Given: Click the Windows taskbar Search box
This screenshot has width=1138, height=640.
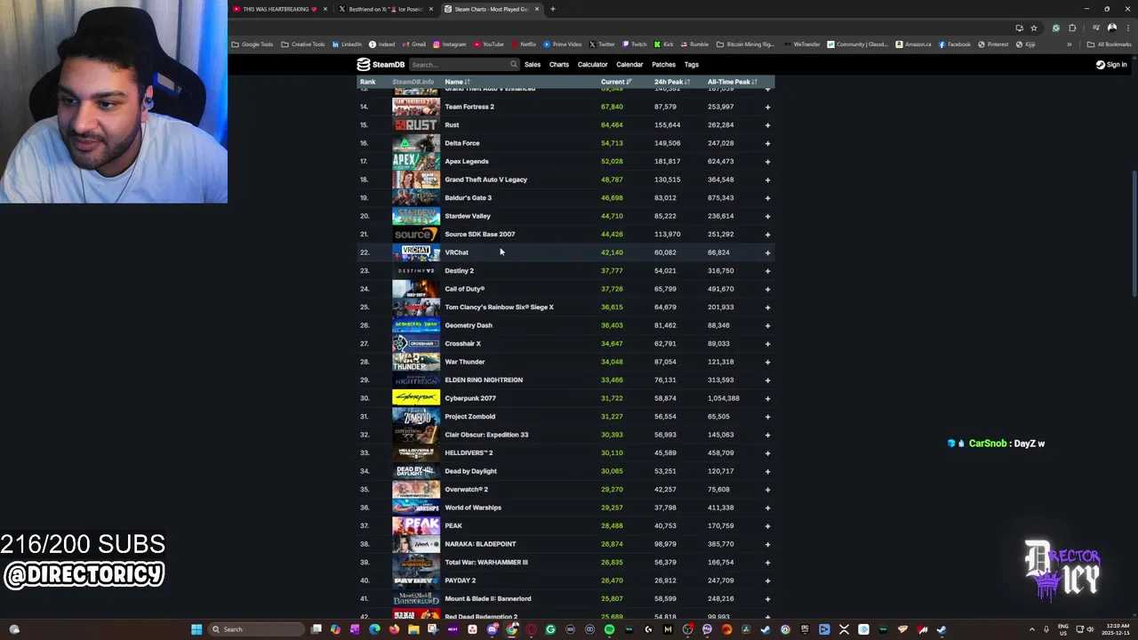Looking at the screenshot, I should (x=256, y=629).
